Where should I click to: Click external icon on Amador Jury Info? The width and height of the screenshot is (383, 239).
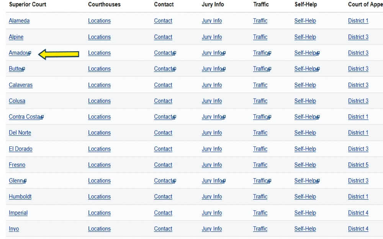point(224,53)
